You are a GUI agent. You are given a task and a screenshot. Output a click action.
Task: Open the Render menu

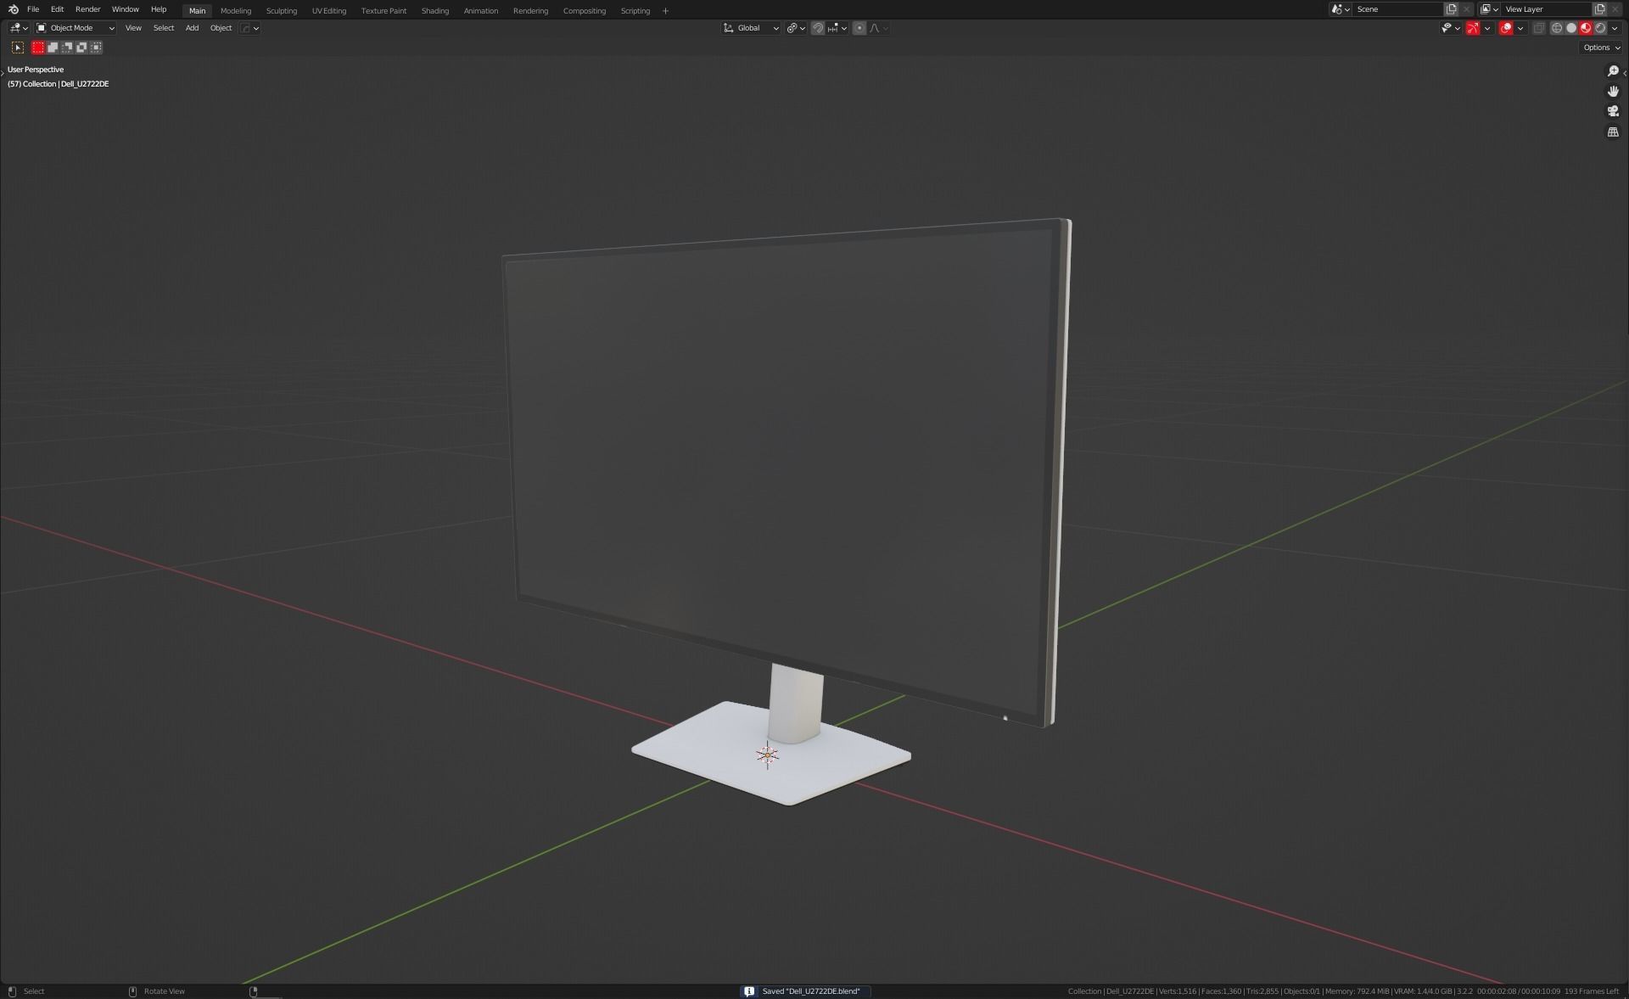[x=87, y=9]
